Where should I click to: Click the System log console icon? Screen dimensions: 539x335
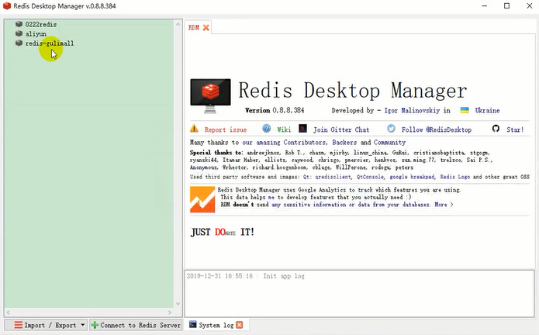tap(193, 324)
